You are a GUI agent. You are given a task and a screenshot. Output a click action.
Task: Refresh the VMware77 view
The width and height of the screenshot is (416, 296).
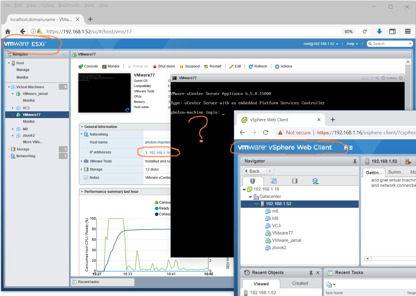pyautogui.click(x=258, y=66)
